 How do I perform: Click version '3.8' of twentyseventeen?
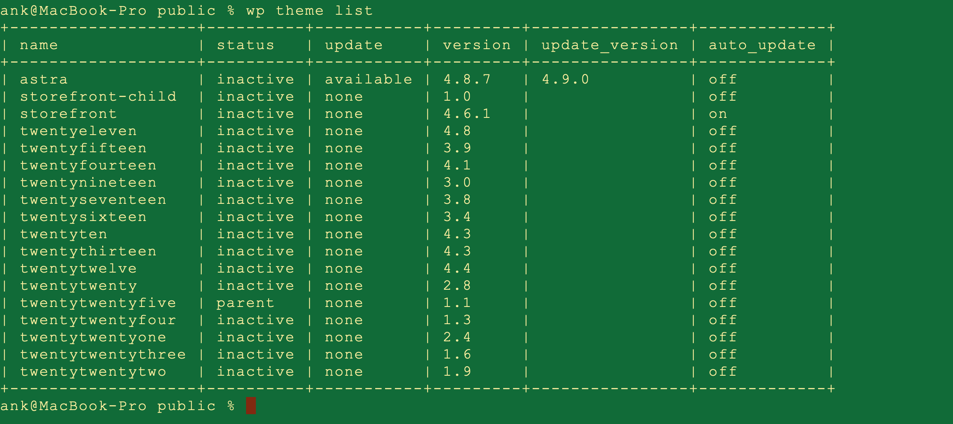457,200
